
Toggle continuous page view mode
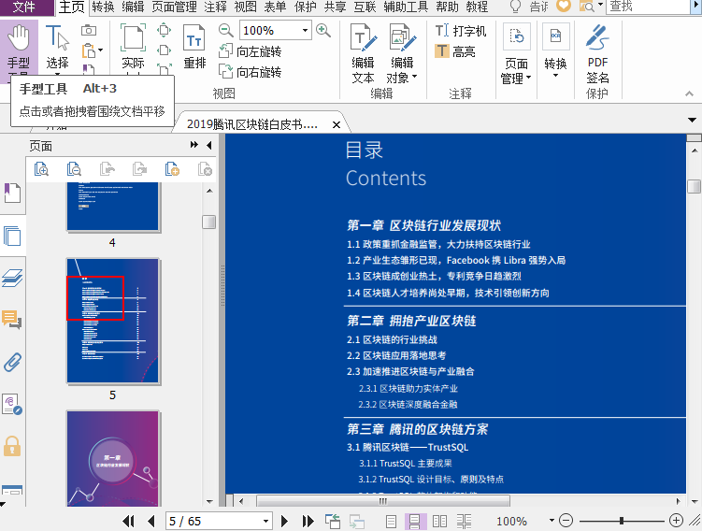coord(415,521)
